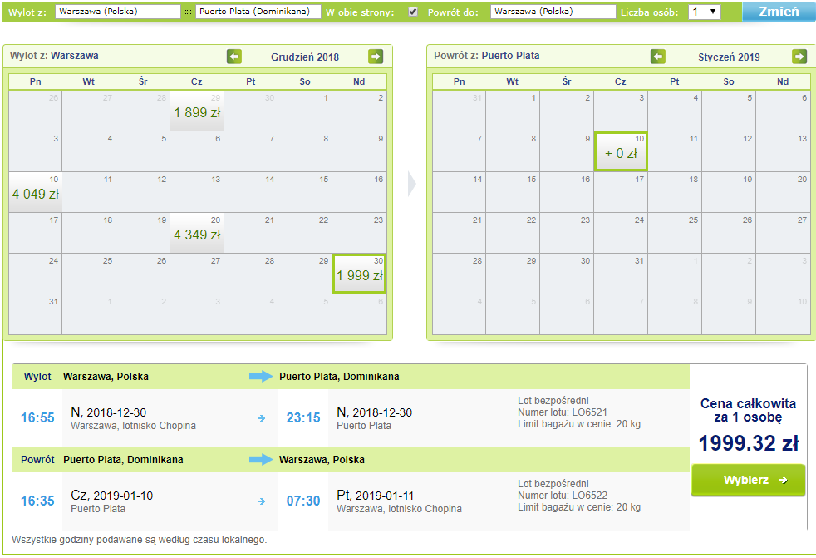Click the 'Powrót do' Warszawa field
Screen dimensions: 816x558
(x=553, y=12)
